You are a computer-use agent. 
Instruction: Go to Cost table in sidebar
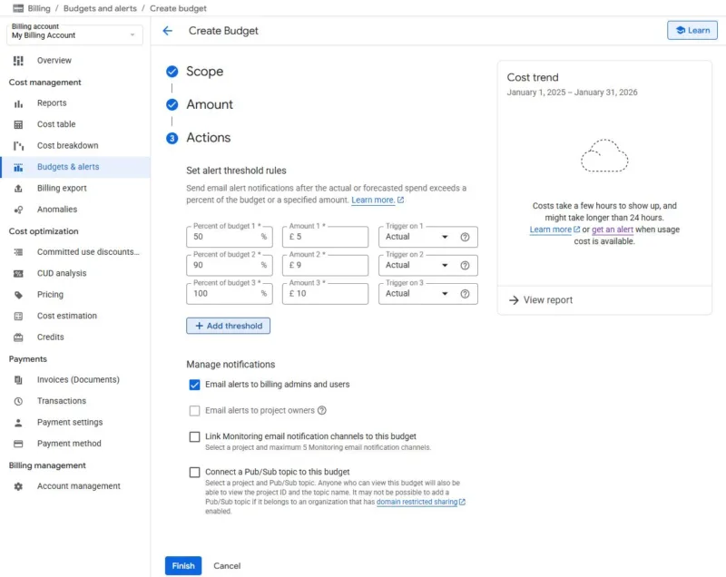click(x=56, y=124)
